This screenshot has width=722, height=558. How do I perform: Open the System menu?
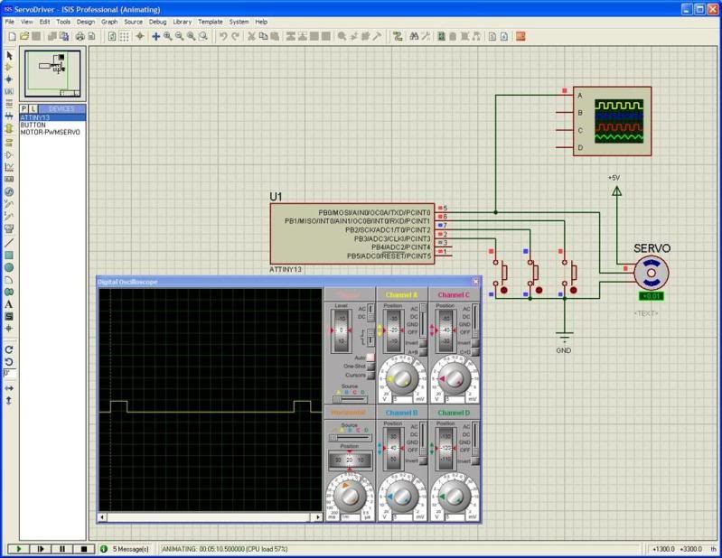coord(239,22)
